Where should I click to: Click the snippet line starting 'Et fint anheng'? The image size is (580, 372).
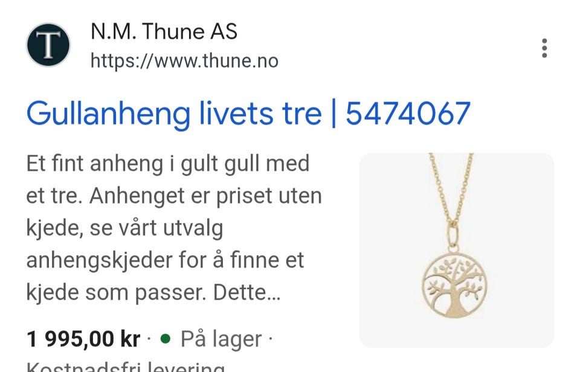[167, 164]
